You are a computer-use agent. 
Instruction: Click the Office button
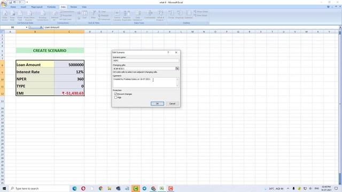(4, 4)
